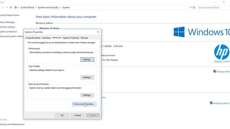230x129 pixels.
Task: Go up one level with up arrow
Action: pyautogui.click(x=11, y=8)
